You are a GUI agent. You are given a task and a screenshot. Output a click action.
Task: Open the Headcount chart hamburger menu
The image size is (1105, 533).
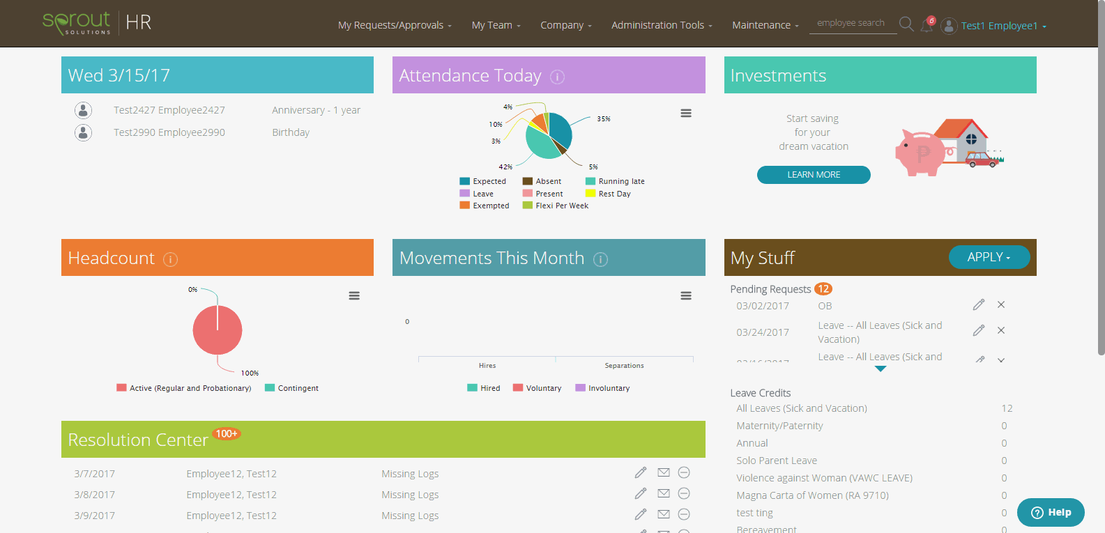[354, 295]
